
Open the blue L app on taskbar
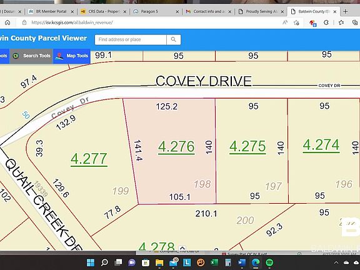[187, 262]
